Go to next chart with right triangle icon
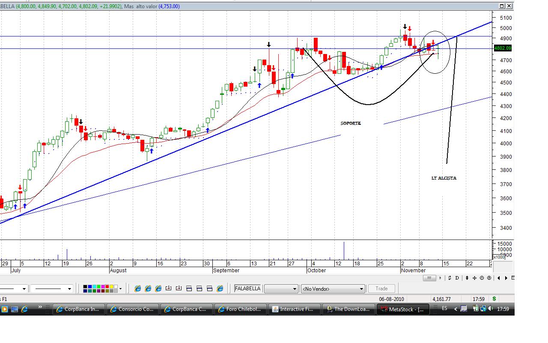The width and height of the screenshot is (548, 343). tap(506, 278)
